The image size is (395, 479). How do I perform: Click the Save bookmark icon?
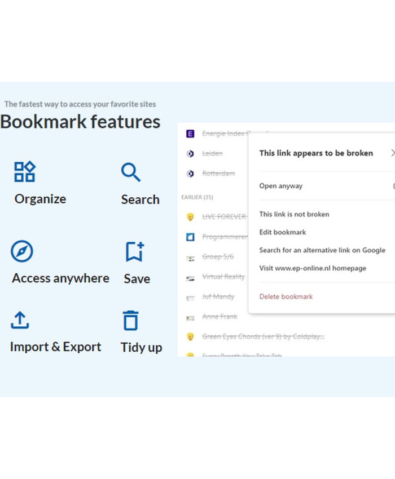[x=135, y=252]
